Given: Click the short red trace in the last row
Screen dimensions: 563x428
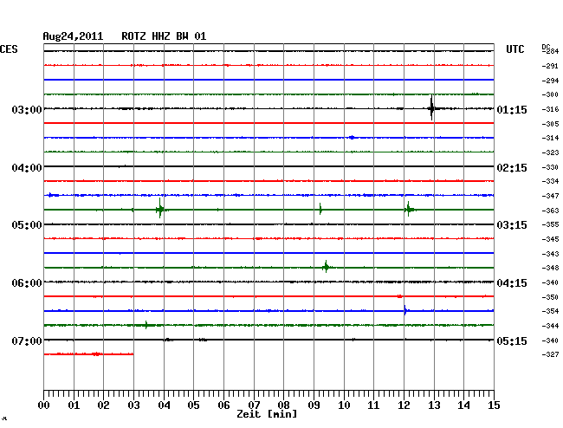Looking at the screenshot, I should pyautogui.click(x=88, y=354).
